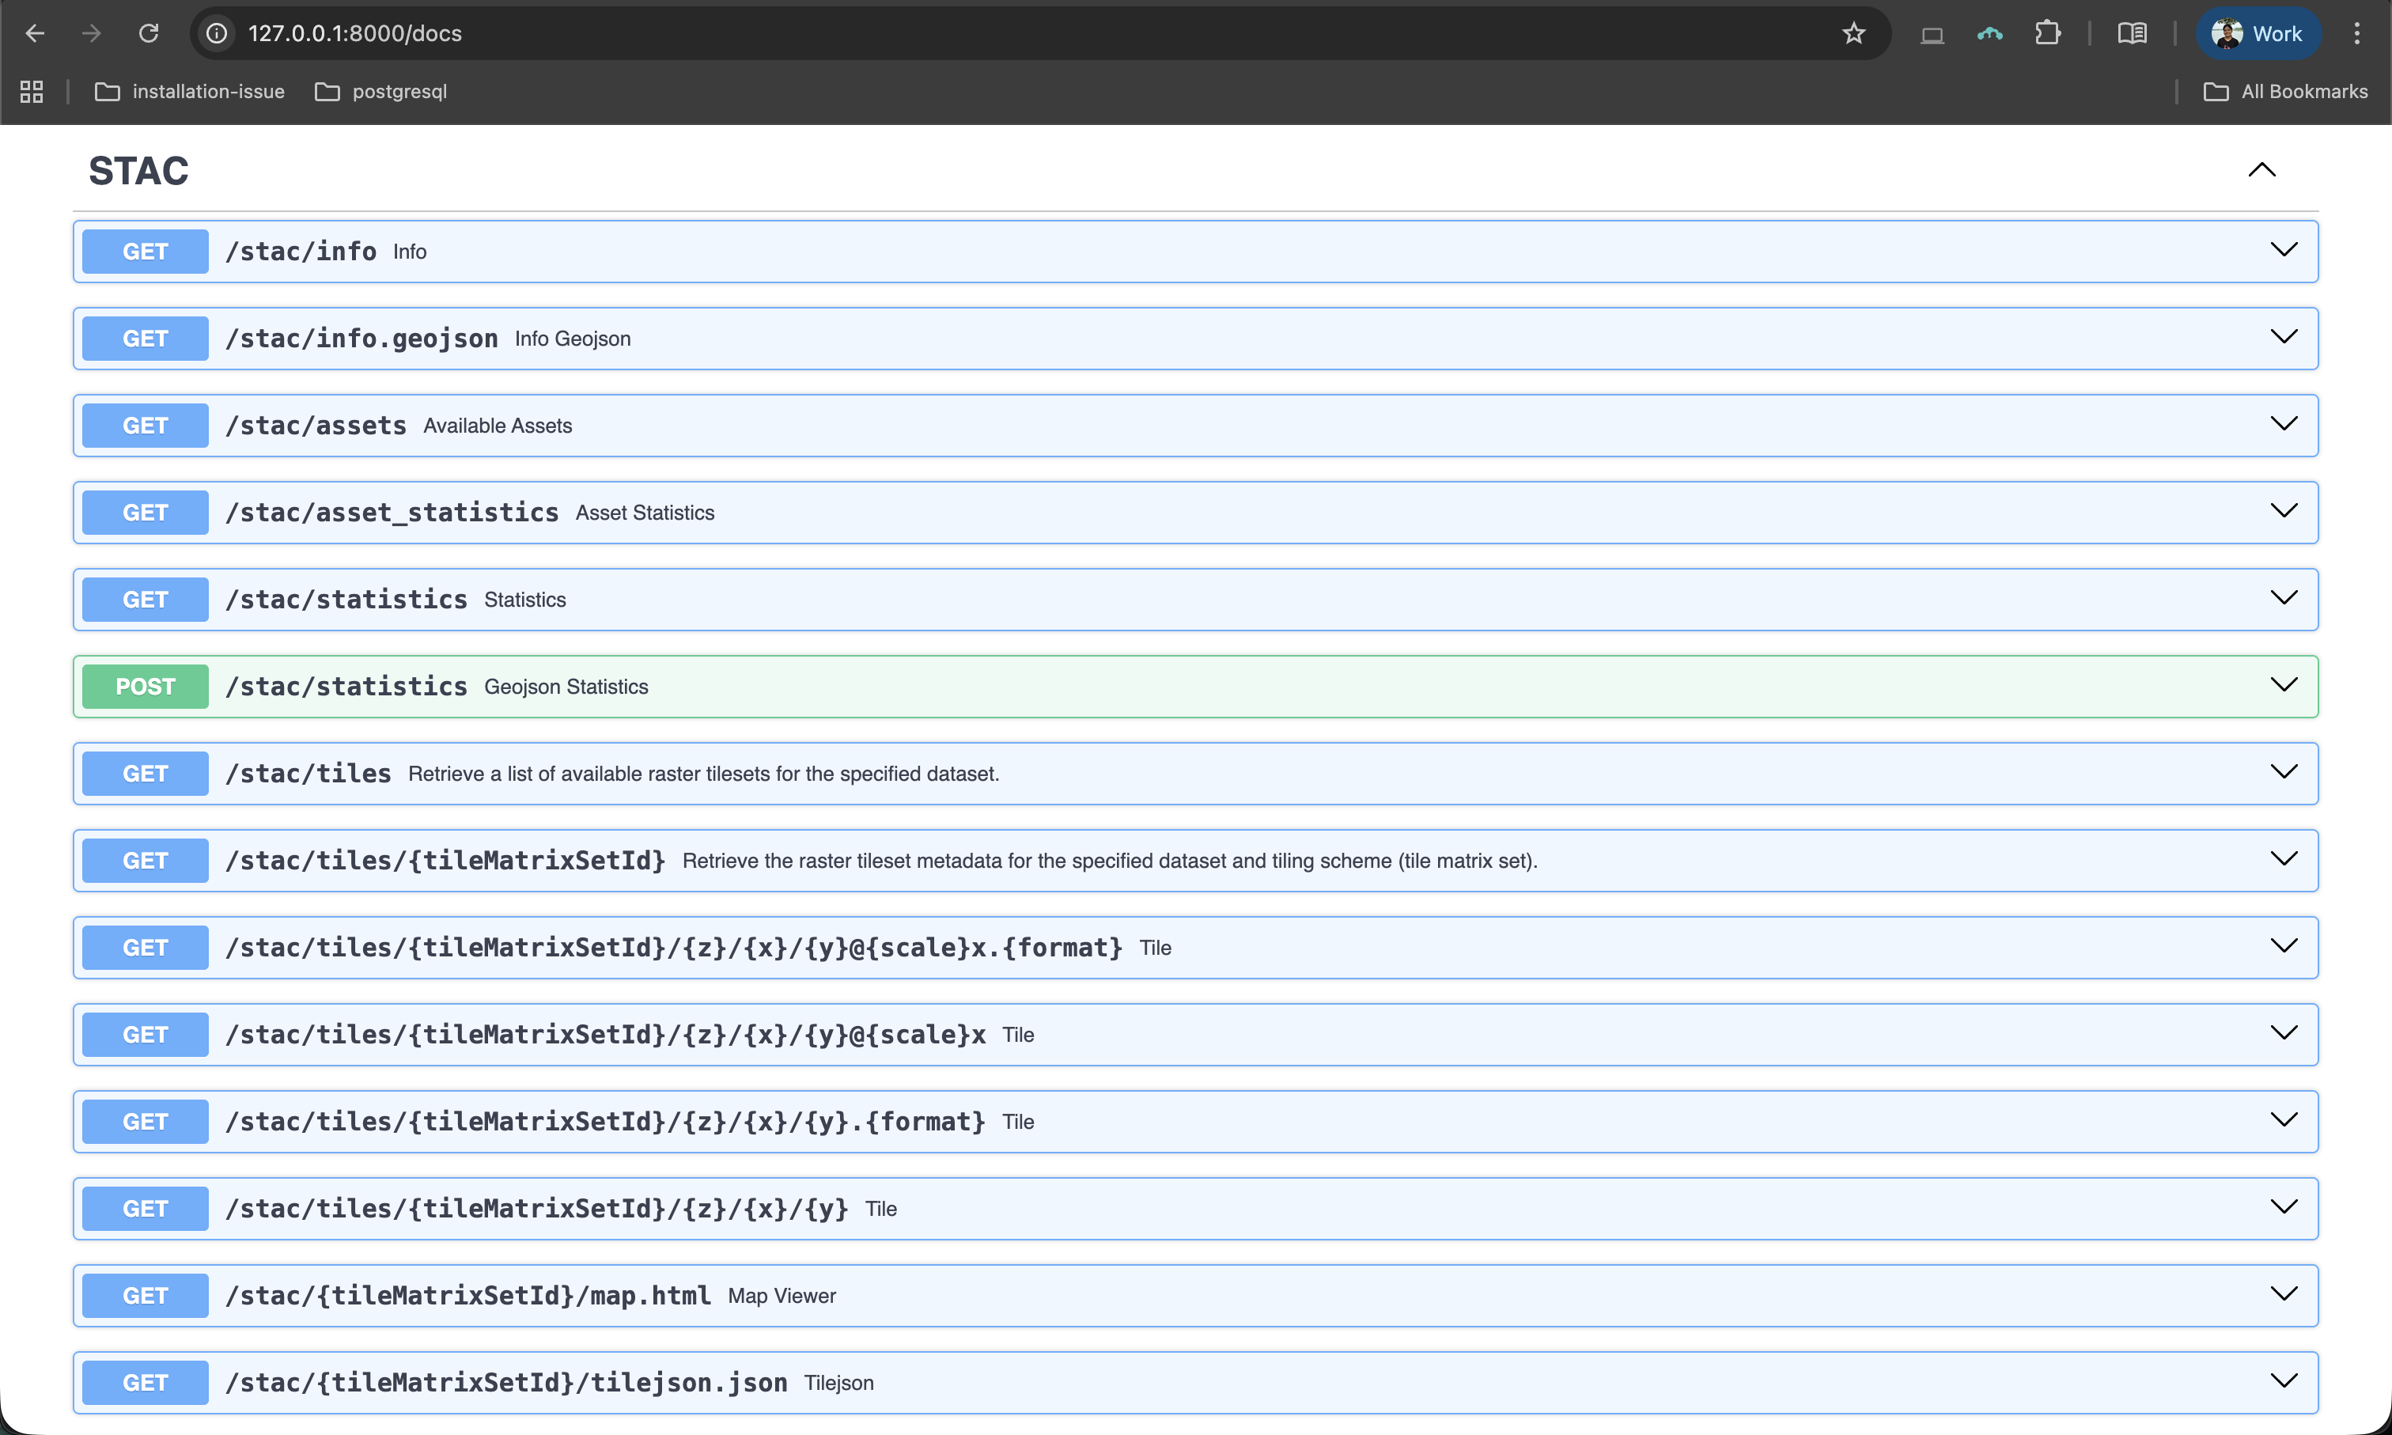Open the reading mode book icon

[2132, 34]
